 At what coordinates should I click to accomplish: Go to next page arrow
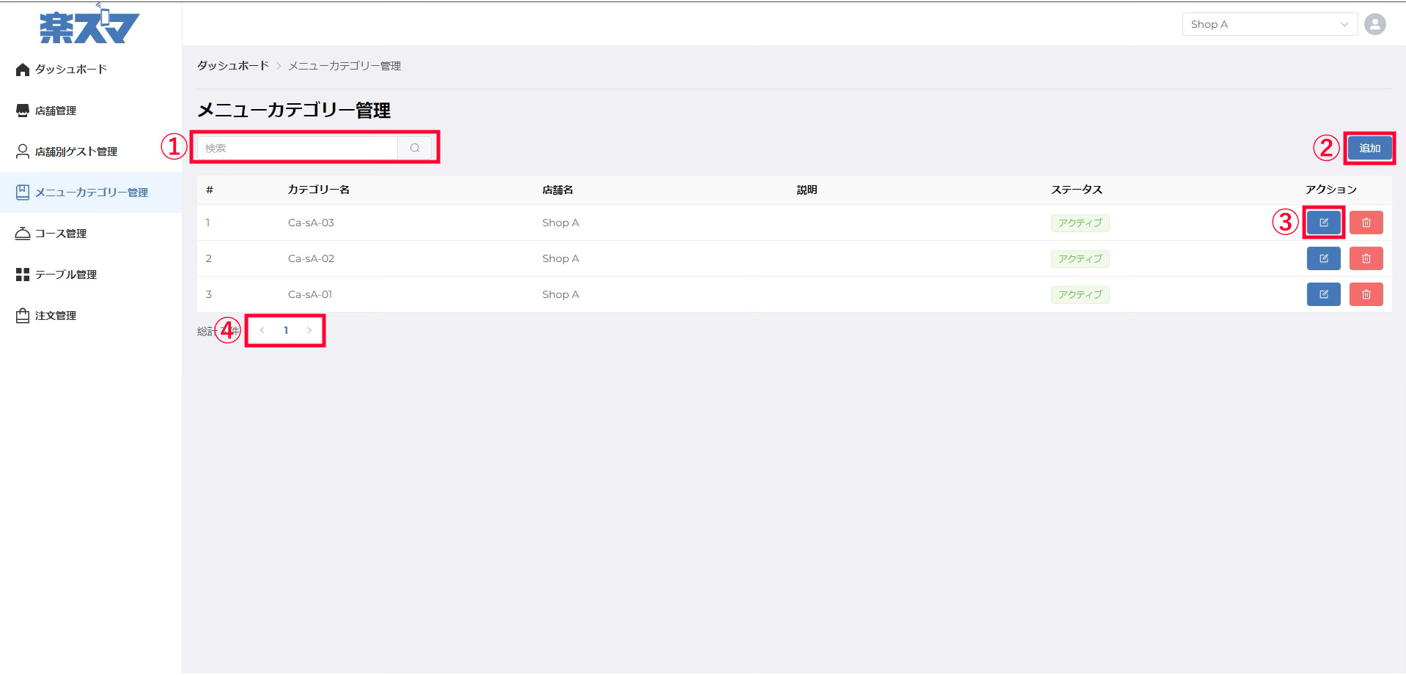pos(309,330)
